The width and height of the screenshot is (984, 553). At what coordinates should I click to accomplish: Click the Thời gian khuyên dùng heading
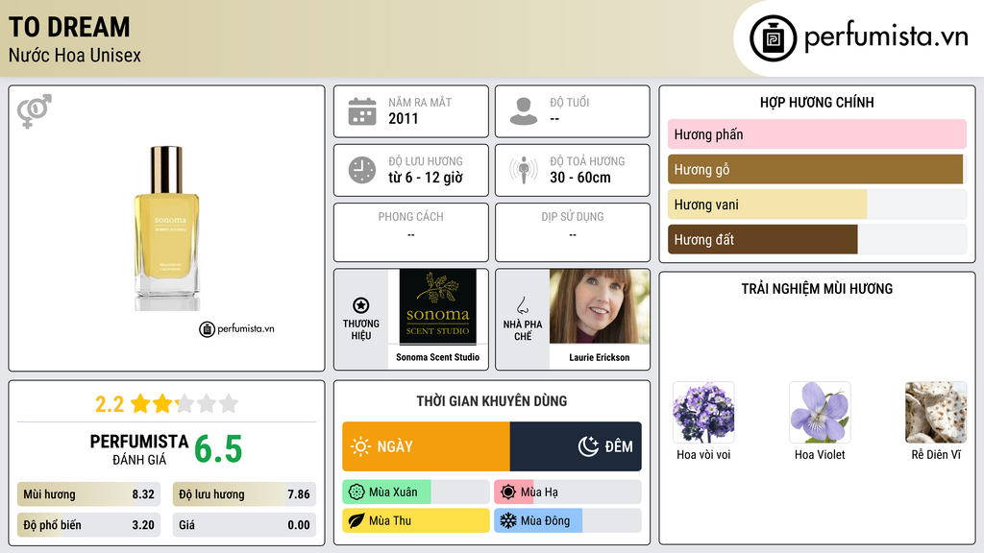492,401
